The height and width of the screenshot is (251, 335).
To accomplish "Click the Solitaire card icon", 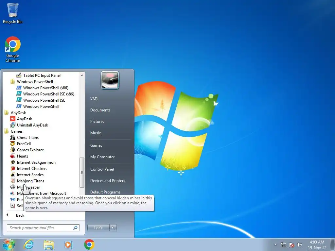I will pos(13,206).
